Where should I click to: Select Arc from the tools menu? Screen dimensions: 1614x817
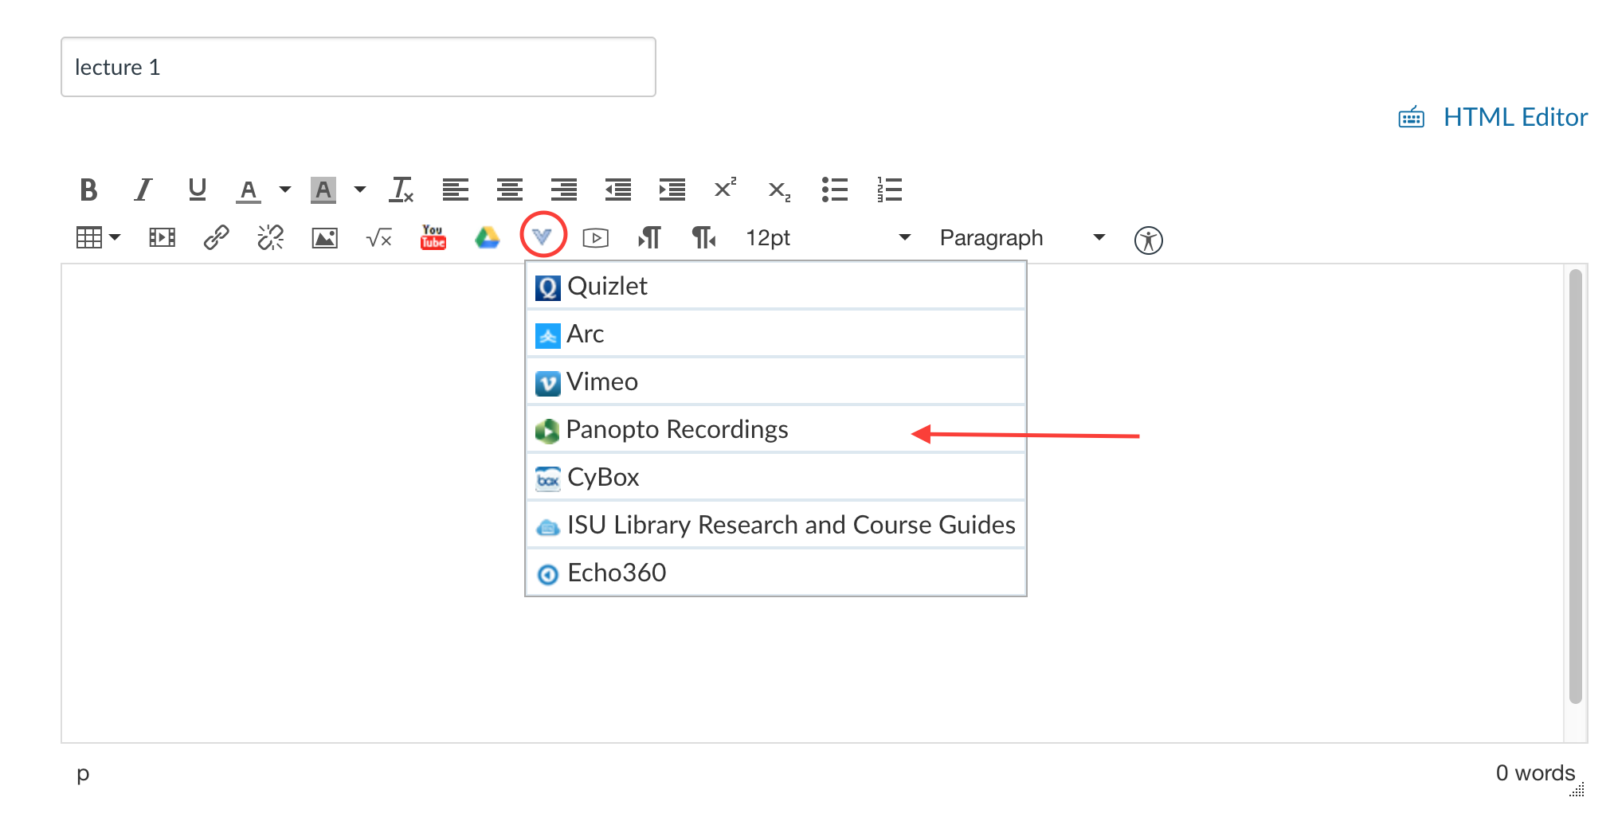(x=776, y=334)
